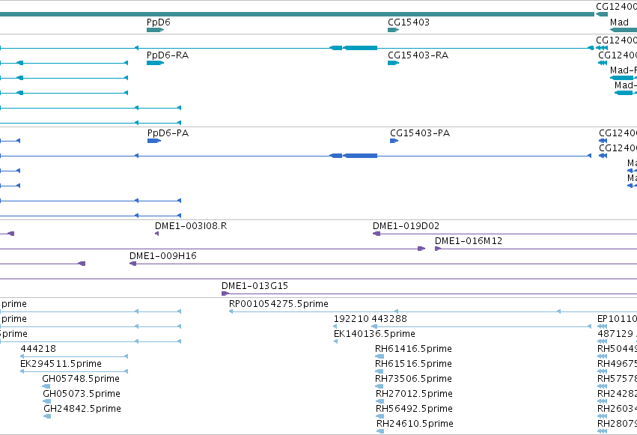637x435 pixels.
Task: Select the RP001054275.5prime EST label
Action: (278, 304)
